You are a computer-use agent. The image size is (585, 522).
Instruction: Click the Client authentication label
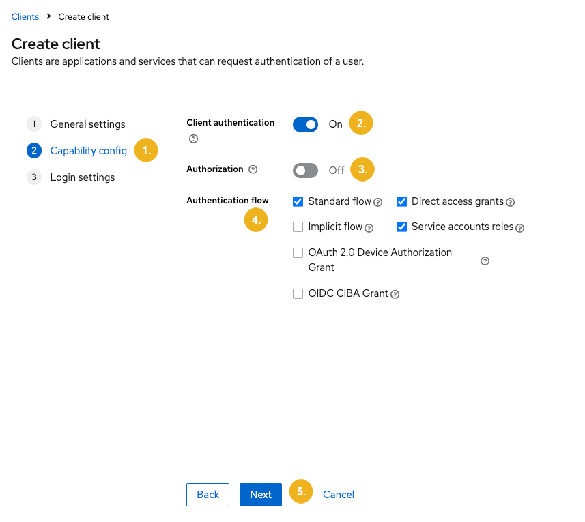[231, 123]
